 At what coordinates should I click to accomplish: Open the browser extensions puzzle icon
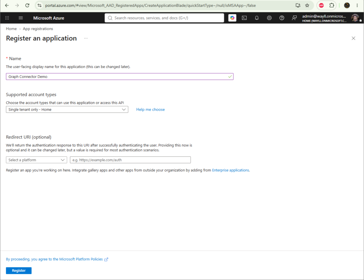pyautogui.click(x=332, y=5)
